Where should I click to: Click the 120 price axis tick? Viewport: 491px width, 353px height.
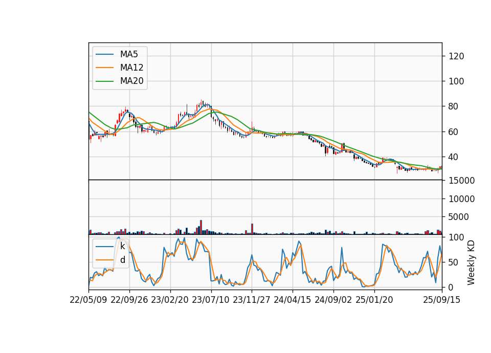(x=456, y=56)
